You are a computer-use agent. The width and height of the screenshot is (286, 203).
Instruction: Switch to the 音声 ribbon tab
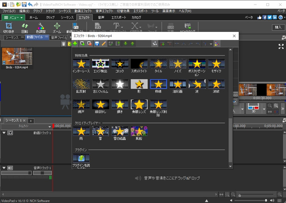(x=101, y=18)
